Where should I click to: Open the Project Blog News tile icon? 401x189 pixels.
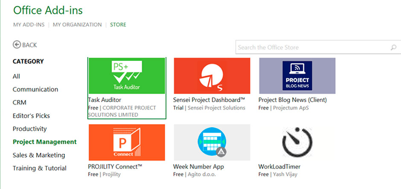coord(297,76)
